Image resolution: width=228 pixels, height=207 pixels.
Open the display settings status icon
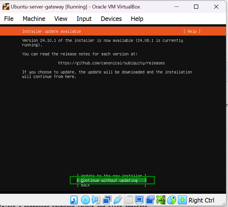coord(139,200)
